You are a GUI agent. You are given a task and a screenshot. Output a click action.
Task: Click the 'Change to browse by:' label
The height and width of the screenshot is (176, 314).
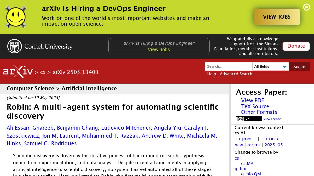[x=257, y=152]
